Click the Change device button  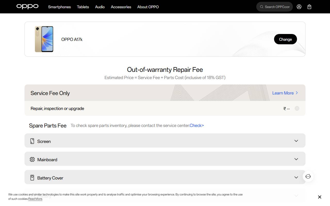[x=285, y=39]
